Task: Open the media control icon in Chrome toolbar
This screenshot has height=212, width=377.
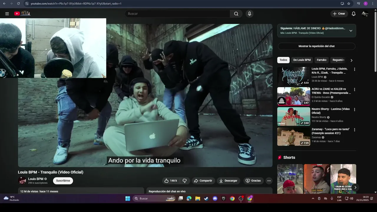Action: click(x=358, y=4)
